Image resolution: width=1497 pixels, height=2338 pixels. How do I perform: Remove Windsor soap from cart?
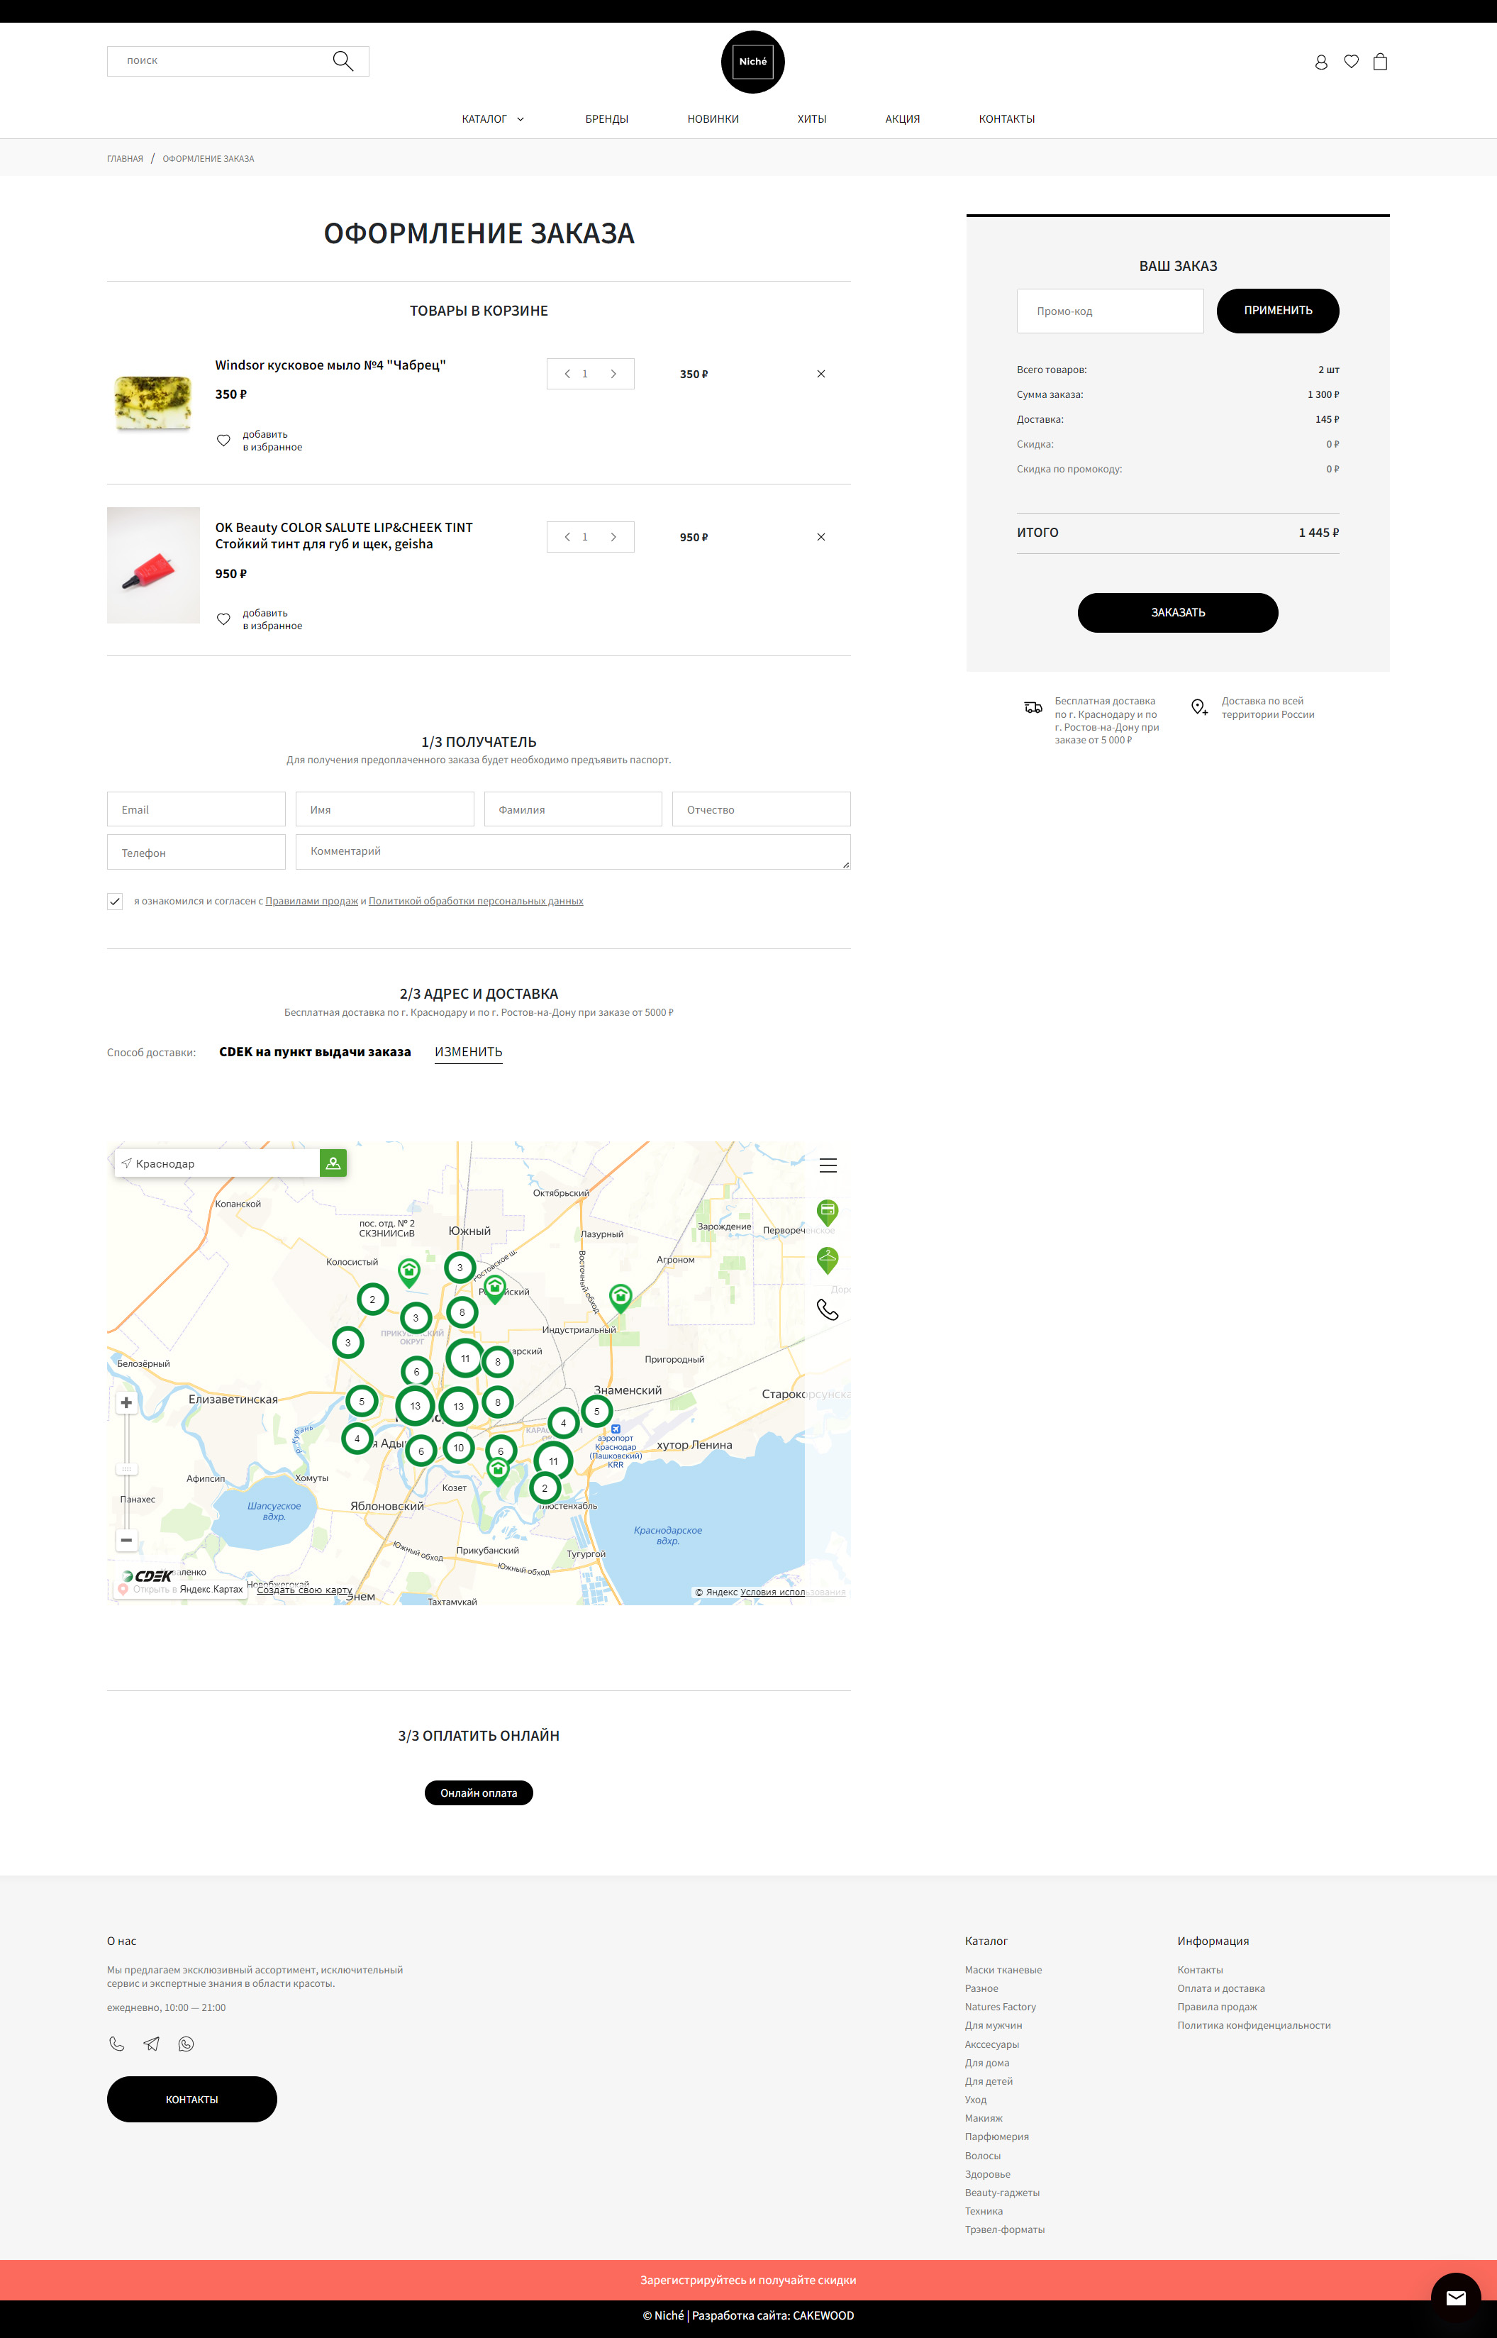pos(820,375)
